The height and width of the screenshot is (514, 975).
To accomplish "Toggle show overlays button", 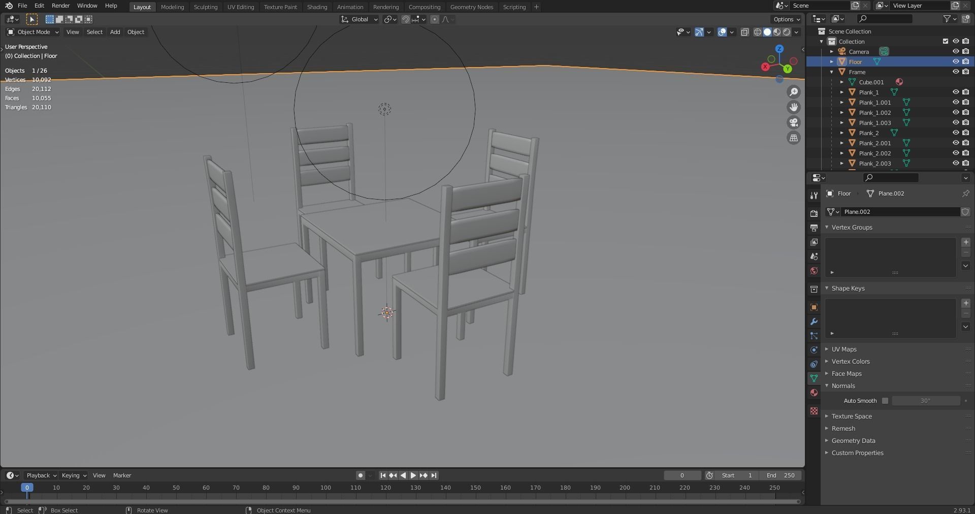I will click(x=722, y=32).
